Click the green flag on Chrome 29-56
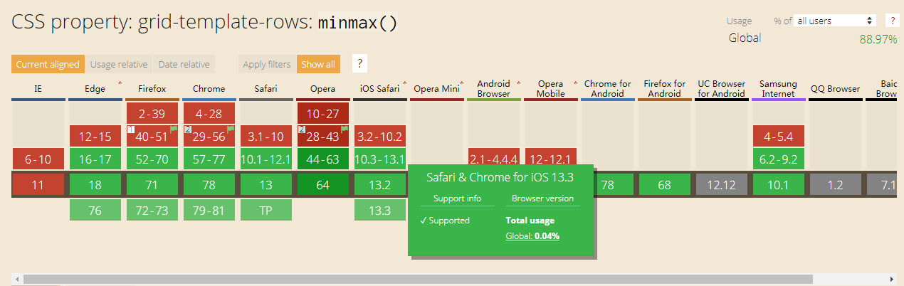Image resolution: width=904 pixels, height=286 pixels. pos(230,129)
